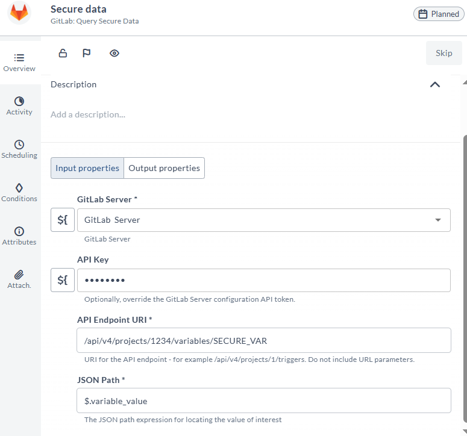Click variable button beside API Key field
Image resolution: width=467 pixels, height=436 pixels.
[x=63, y=280]
